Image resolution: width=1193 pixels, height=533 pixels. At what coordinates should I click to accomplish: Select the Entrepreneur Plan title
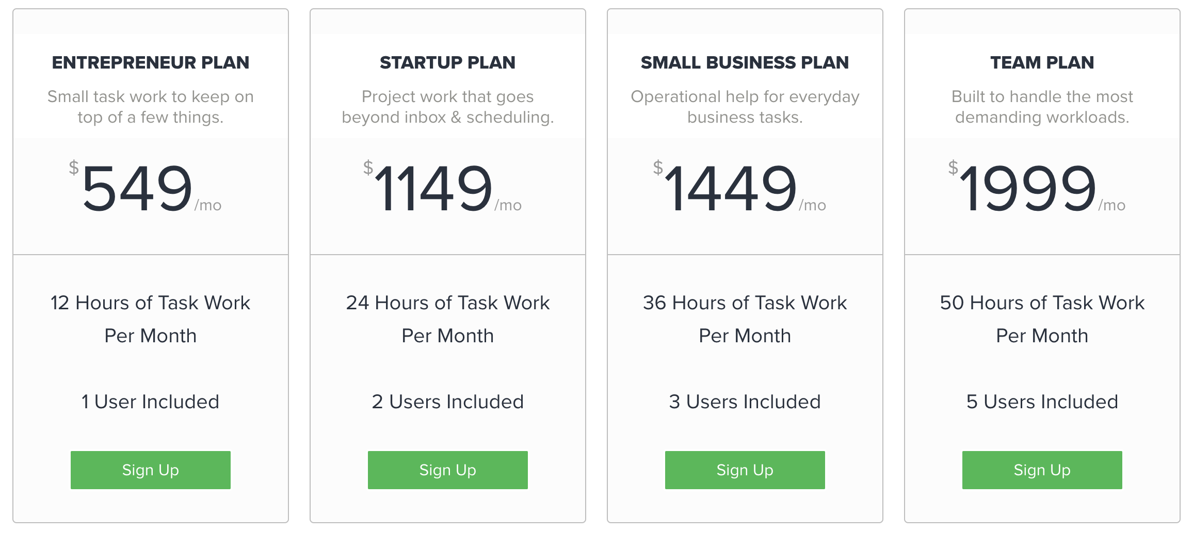[x=150, y=62]
